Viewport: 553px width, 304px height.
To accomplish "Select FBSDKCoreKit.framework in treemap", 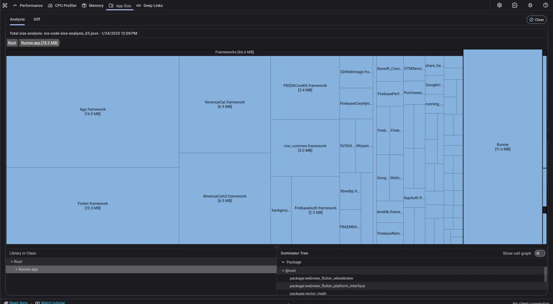I will pos(305,87).
